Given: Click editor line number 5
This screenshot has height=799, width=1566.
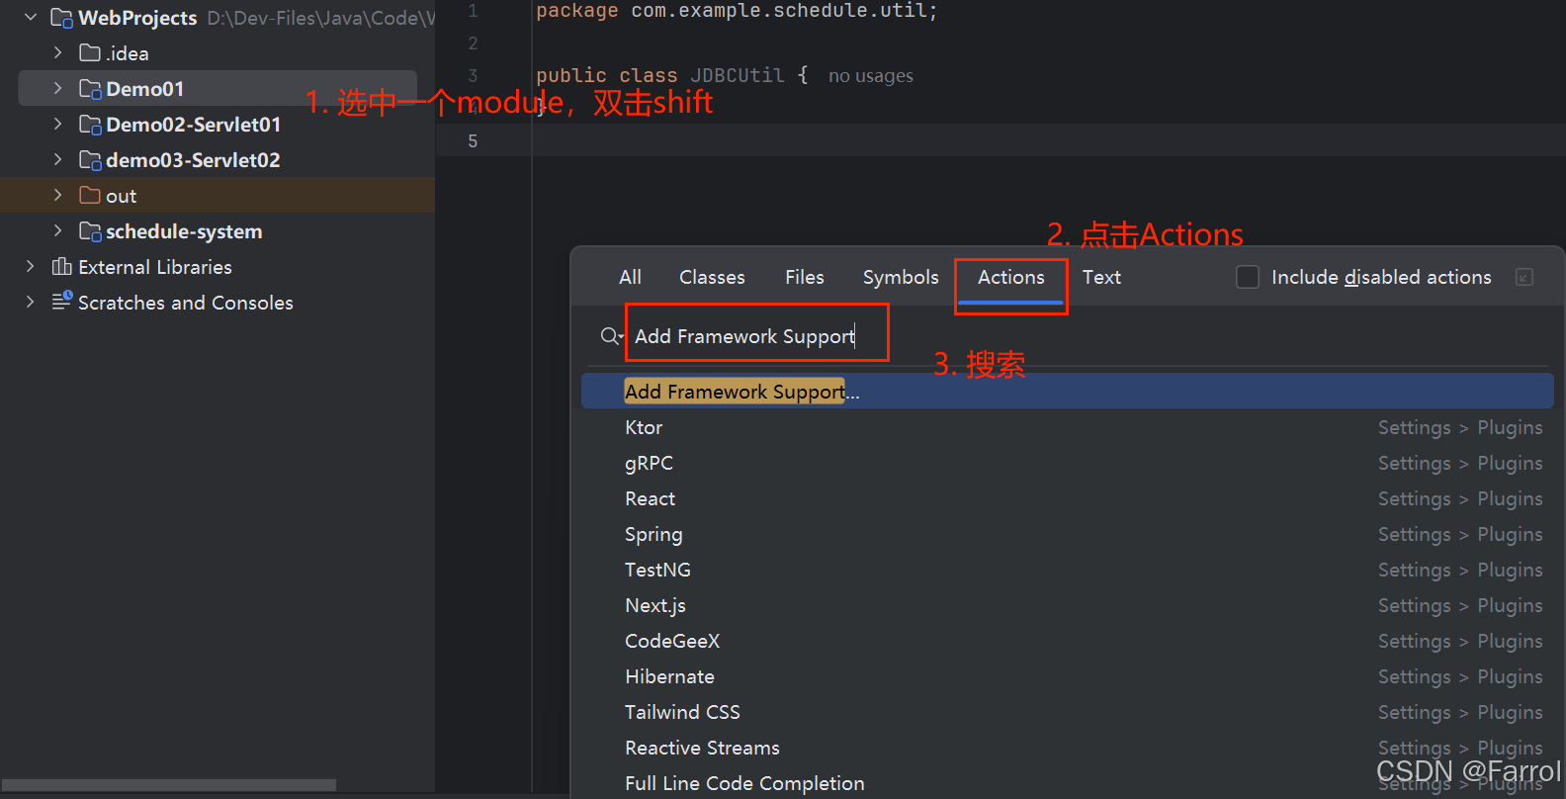Looking at the screenshot, I should click(473, 140).
